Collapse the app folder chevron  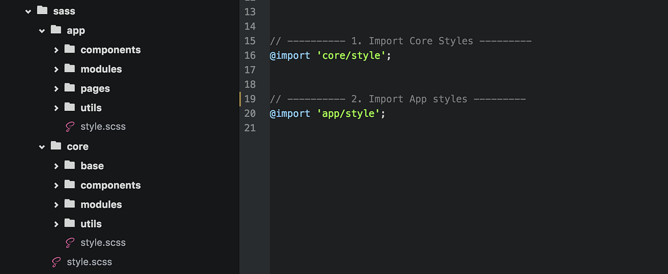(x=42, y=31)
